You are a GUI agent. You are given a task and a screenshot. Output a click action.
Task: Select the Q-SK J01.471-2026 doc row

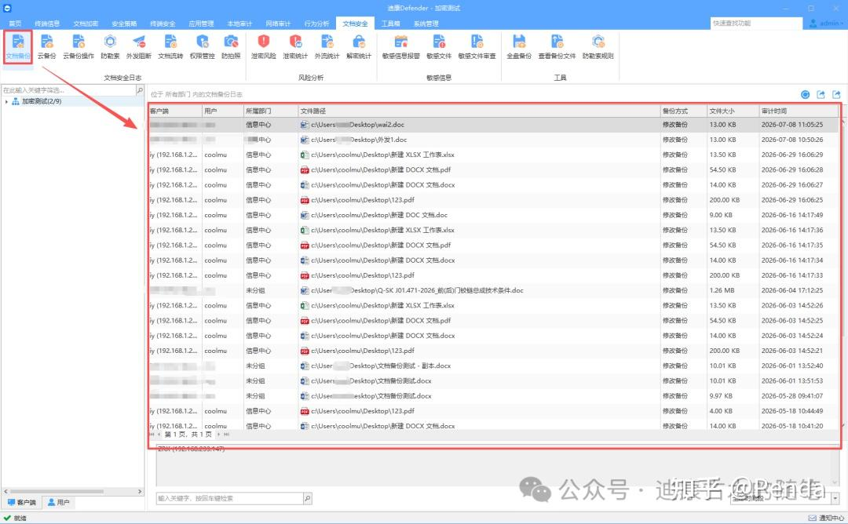coord(494,290)
